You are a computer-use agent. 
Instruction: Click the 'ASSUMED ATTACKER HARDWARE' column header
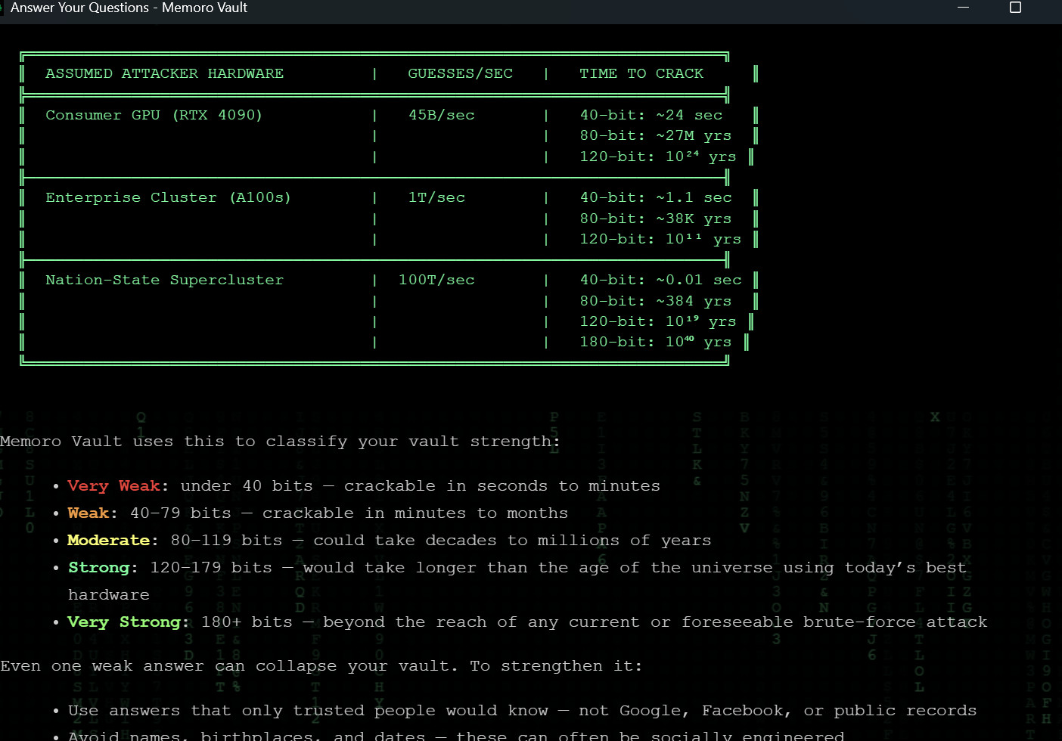(164, 73)
